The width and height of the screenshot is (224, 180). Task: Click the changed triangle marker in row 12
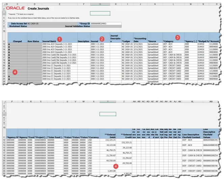click(x=9, y=45)
